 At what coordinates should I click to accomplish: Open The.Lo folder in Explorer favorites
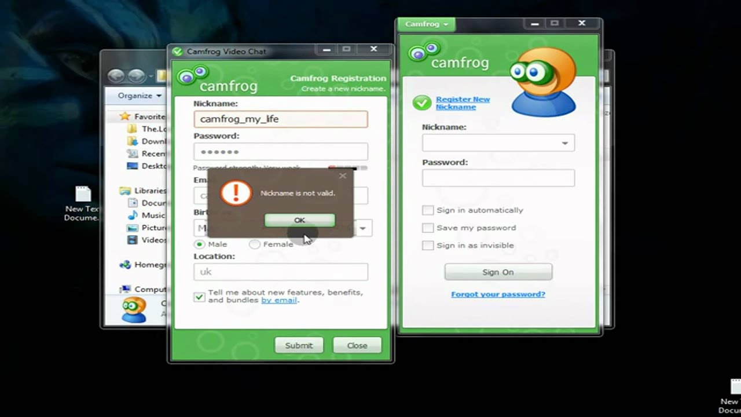(x=147, y=129)
